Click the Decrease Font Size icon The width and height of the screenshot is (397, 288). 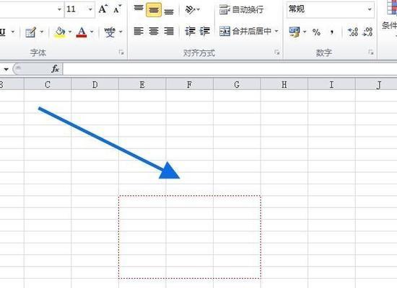coord(117,9)
